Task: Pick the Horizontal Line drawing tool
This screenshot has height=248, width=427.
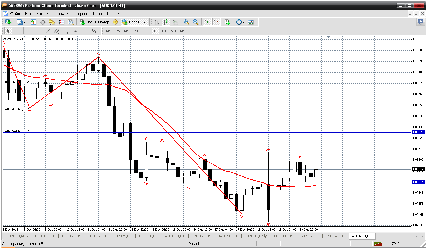Action: [38, 31]
